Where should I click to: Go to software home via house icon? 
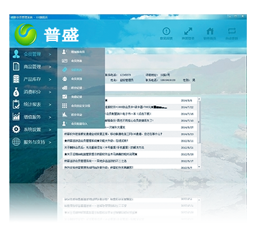pos(210,31)
